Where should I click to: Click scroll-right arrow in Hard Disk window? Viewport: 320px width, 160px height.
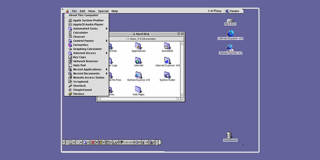tap(178, 99)
